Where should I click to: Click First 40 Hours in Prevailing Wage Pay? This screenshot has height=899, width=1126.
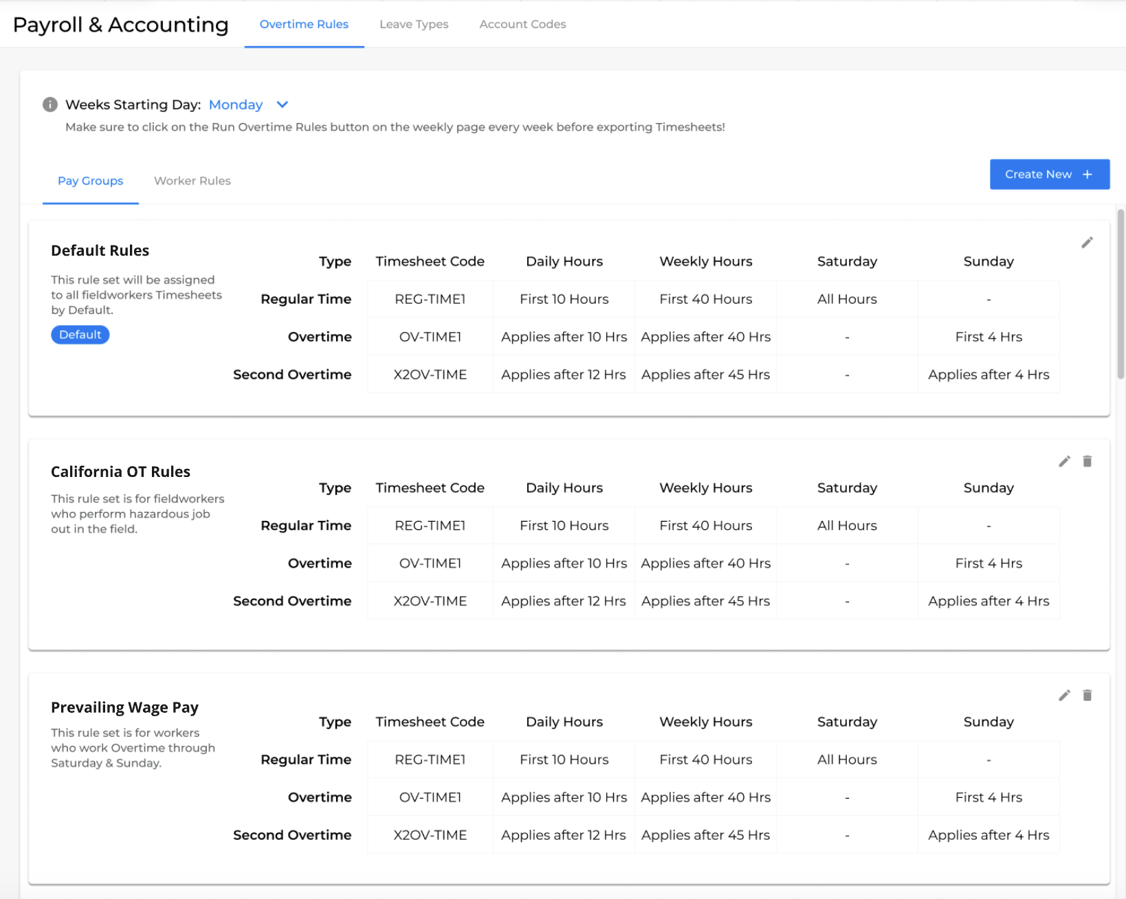(706, 759)
